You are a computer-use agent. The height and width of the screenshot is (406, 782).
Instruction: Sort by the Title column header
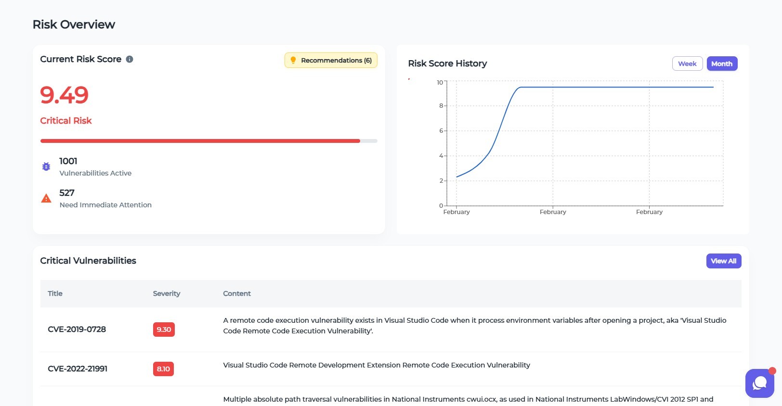pyautogui.click(x=55, y=293)
